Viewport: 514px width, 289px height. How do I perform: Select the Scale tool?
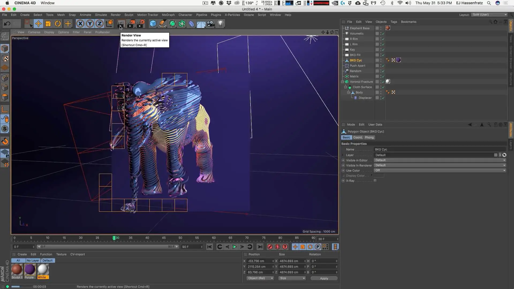(48, 24)
